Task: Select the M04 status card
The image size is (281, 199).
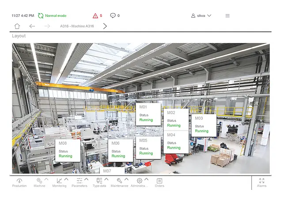Action: tap(176, 142)
